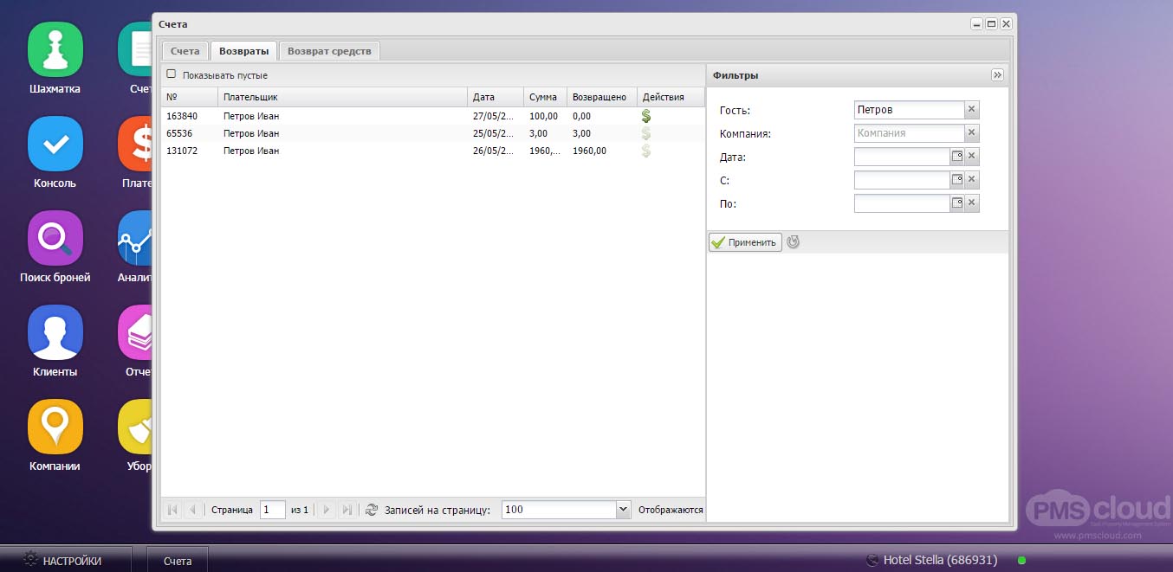
Task: Open the Возврат средств tab
Action: click(329, 51)
